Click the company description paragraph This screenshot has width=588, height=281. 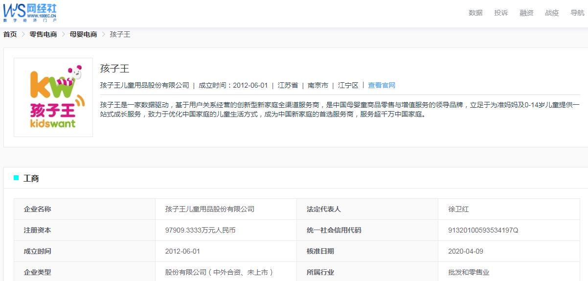[x=340, y=110]
